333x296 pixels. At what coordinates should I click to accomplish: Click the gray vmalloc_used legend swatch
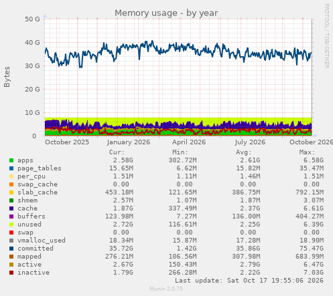pyautogui.click(x=11, y=241)
